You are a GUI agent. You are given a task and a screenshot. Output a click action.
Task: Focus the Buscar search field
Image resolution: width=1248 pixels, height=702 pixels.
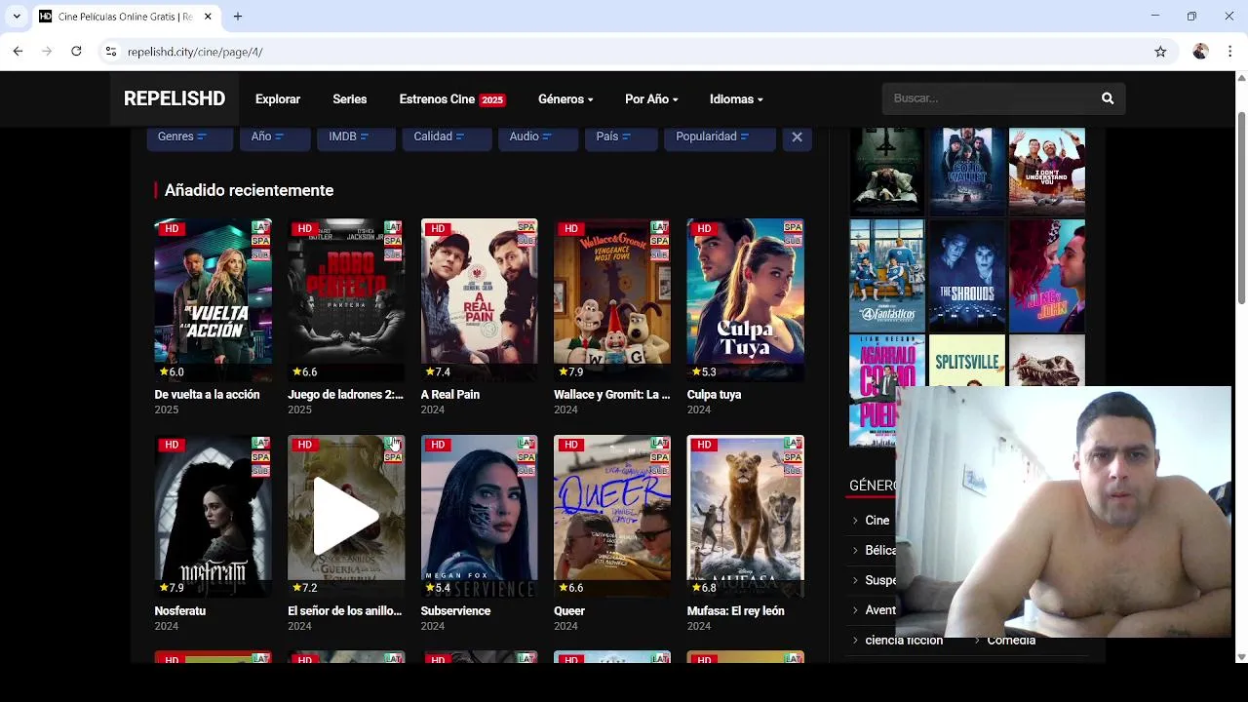pos(990,98)
